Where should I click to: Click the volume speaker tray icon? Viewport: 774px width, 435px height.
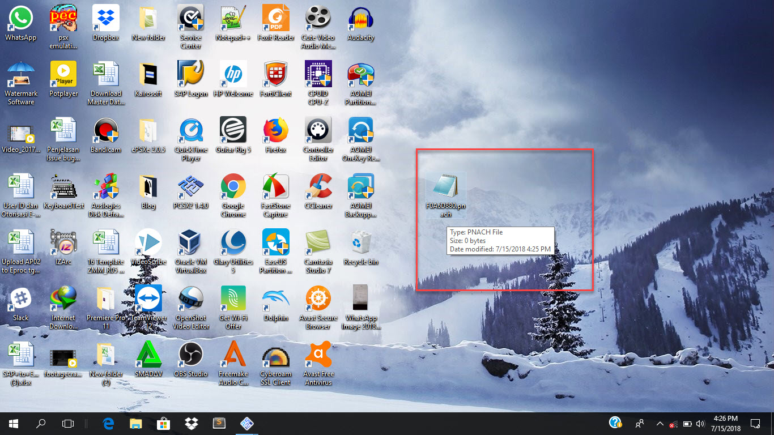pos(700,424)
